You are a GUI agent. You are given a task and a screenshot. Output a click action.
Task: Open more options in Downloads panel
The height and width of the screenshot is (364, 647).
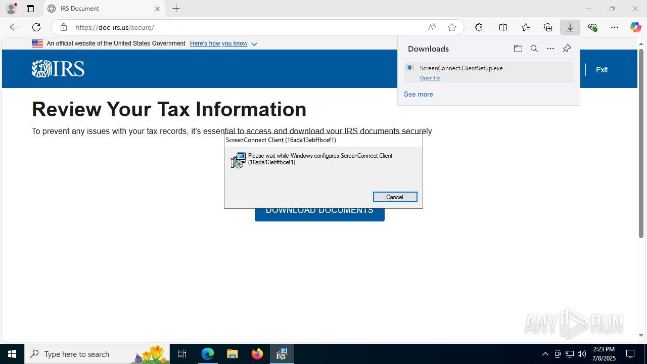point(550,49)
